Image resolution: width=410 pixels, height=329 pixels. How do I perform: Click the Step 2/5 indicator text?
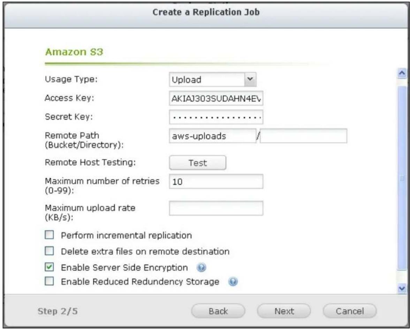58,311
